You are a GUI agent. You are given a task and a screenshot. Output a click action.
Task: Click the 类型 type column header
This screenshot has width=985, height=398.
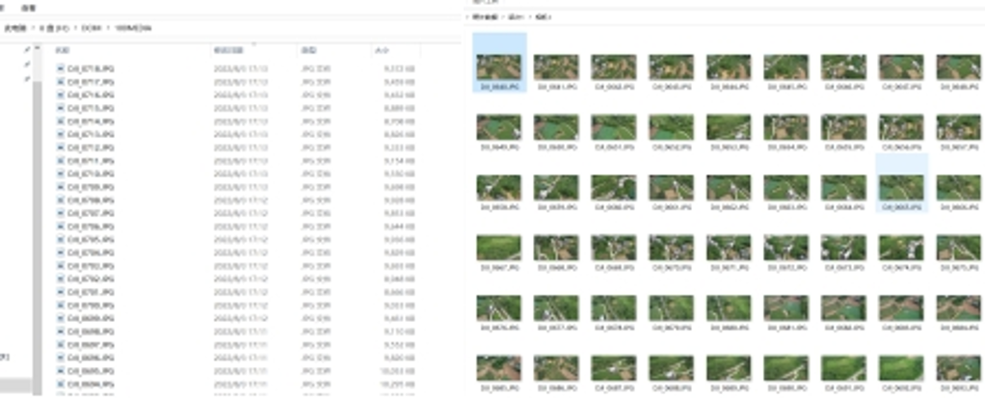308,49
